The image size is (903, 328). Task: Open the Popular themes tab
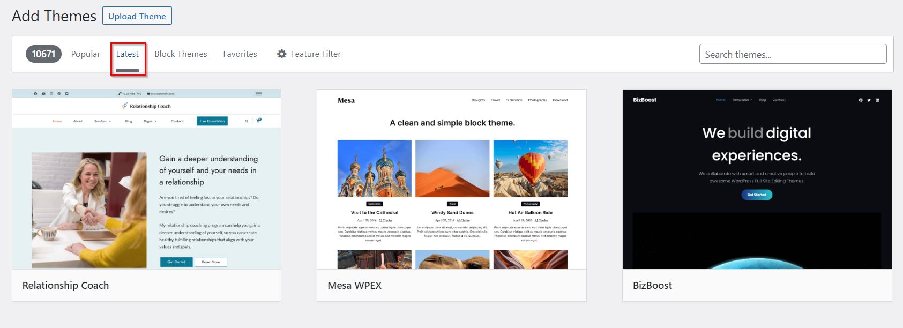pos(86,54)
